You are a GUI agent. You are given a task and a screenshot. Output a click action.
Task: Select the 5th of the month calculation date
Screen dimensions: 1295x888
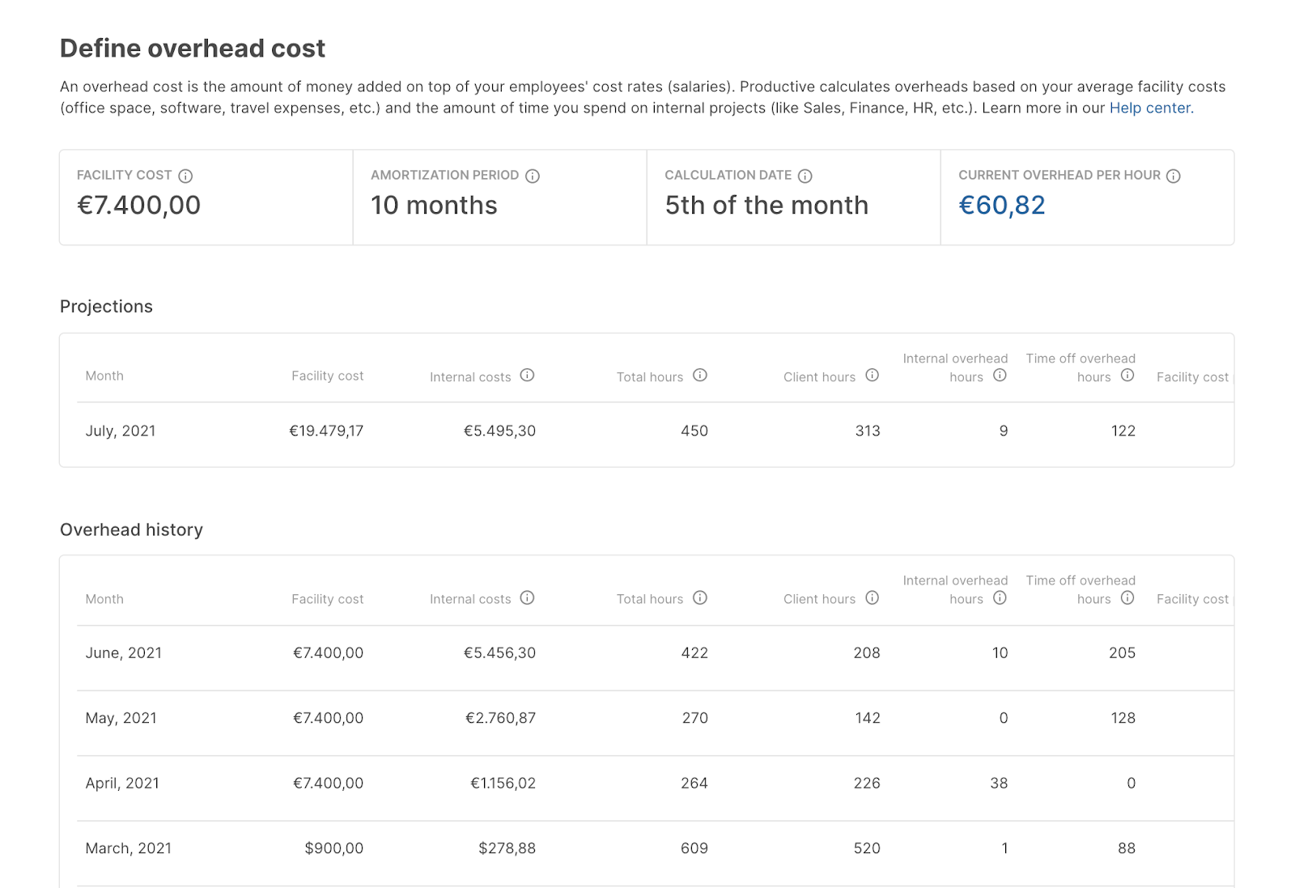[x=766, y=206]
